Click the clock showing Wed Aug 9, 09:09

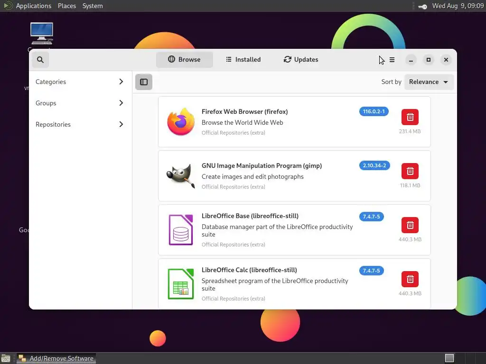(x=458, y=6)
